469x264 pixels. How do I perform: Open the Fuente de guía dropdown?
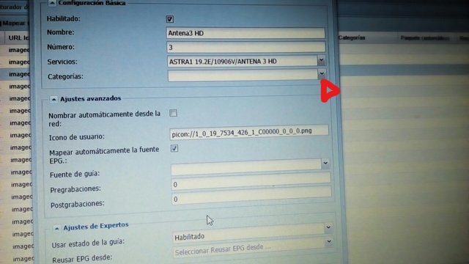(x=325, y=164)
